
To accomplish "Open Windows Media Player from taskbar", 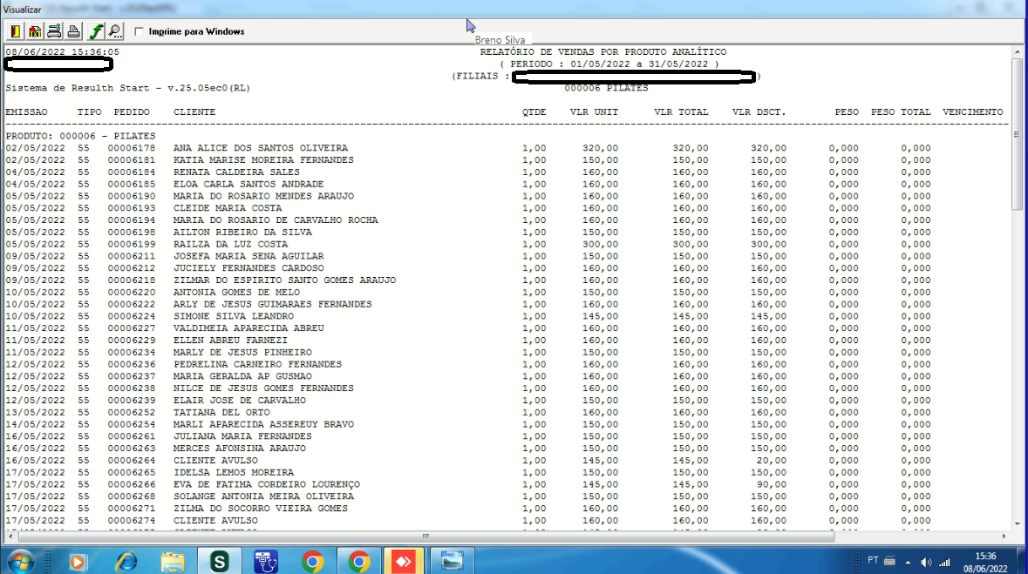I will (x=78, y=562).
